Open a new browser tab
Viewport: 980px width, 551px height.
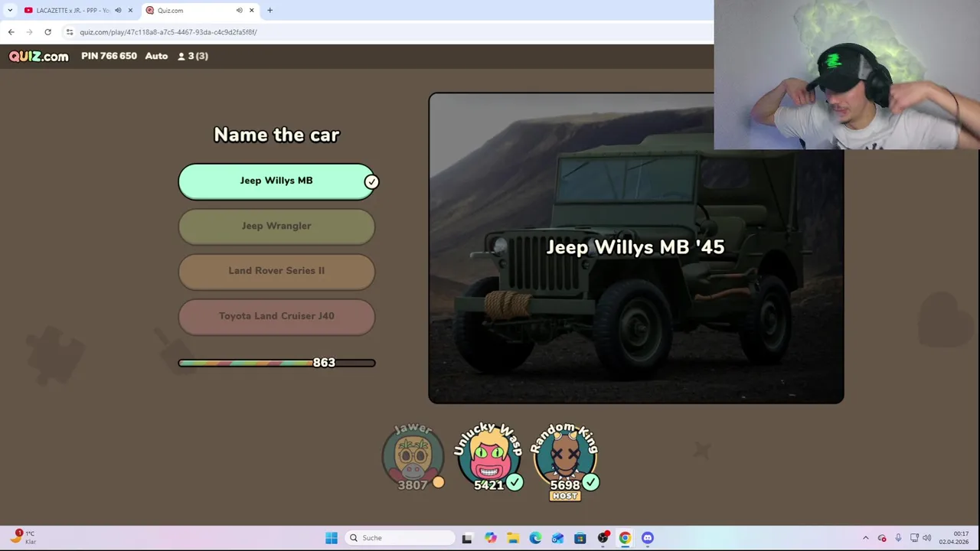[x=269, y=10]
